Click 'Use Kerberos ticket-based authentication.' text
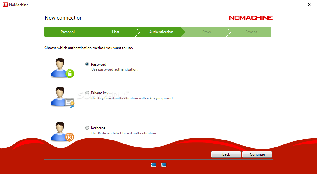 point(124,133)
